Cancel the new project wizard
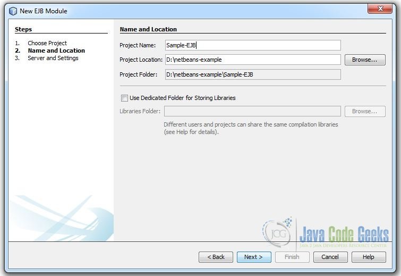Image resolution: width=401 pixels, height=276 pixels. 330,257
